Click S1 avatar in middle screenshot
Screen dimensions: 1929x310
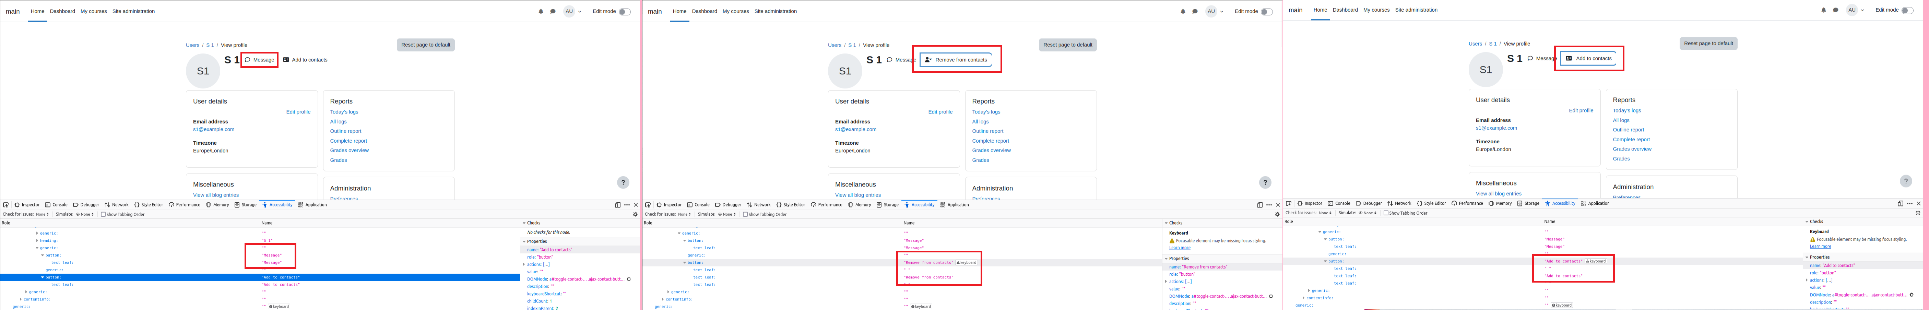tap(845, 71)
